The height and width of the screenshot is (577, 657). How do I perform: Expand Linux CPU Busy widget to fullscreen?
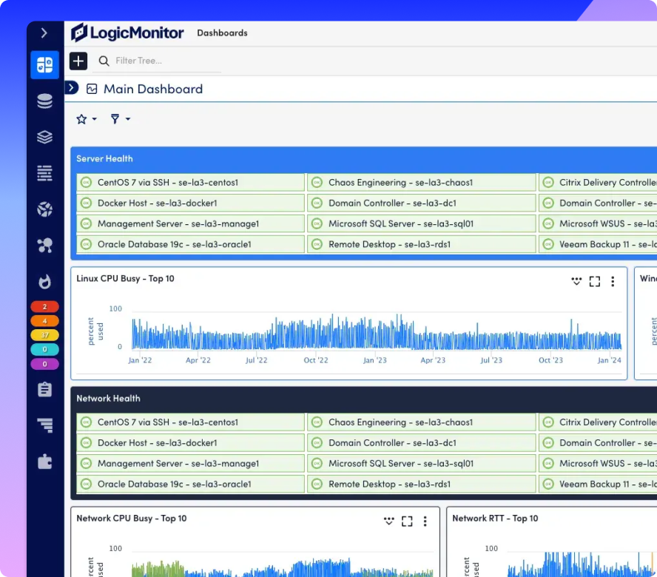click(595, 281)
